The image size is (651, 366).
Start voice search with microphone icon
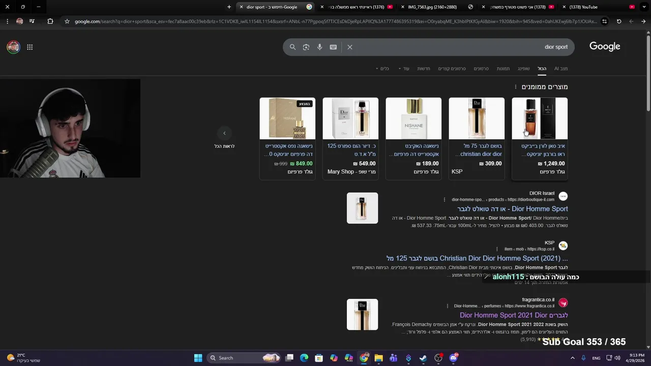click(319, 47)
